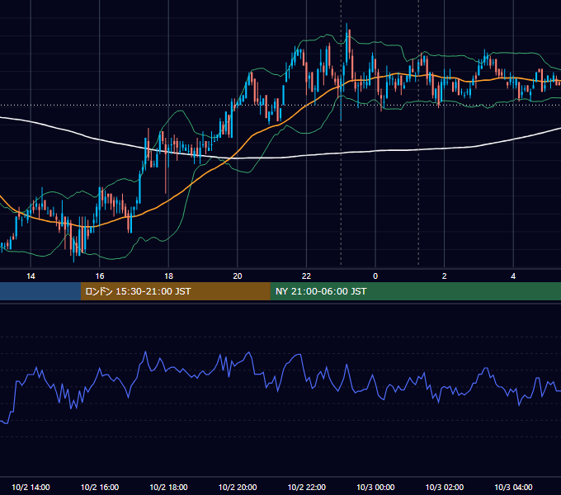This screenshot has height=495, width=561.
Task: Click the 10/3 02:00 label on oscillator axis
Action: pos(445,487)
